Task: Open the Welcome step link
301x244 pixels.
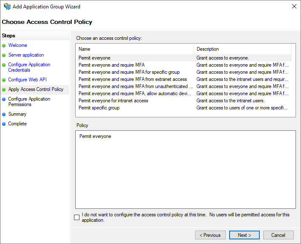Action: 18,45
